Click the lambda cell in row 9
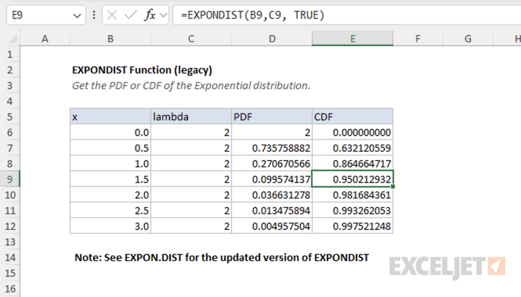 coord(191,179)
